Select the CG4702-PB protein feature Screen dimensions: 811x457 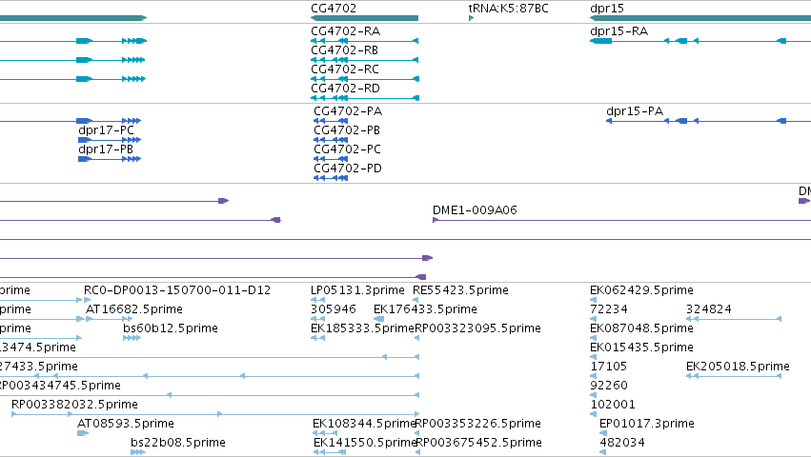[x=331, y=140]
